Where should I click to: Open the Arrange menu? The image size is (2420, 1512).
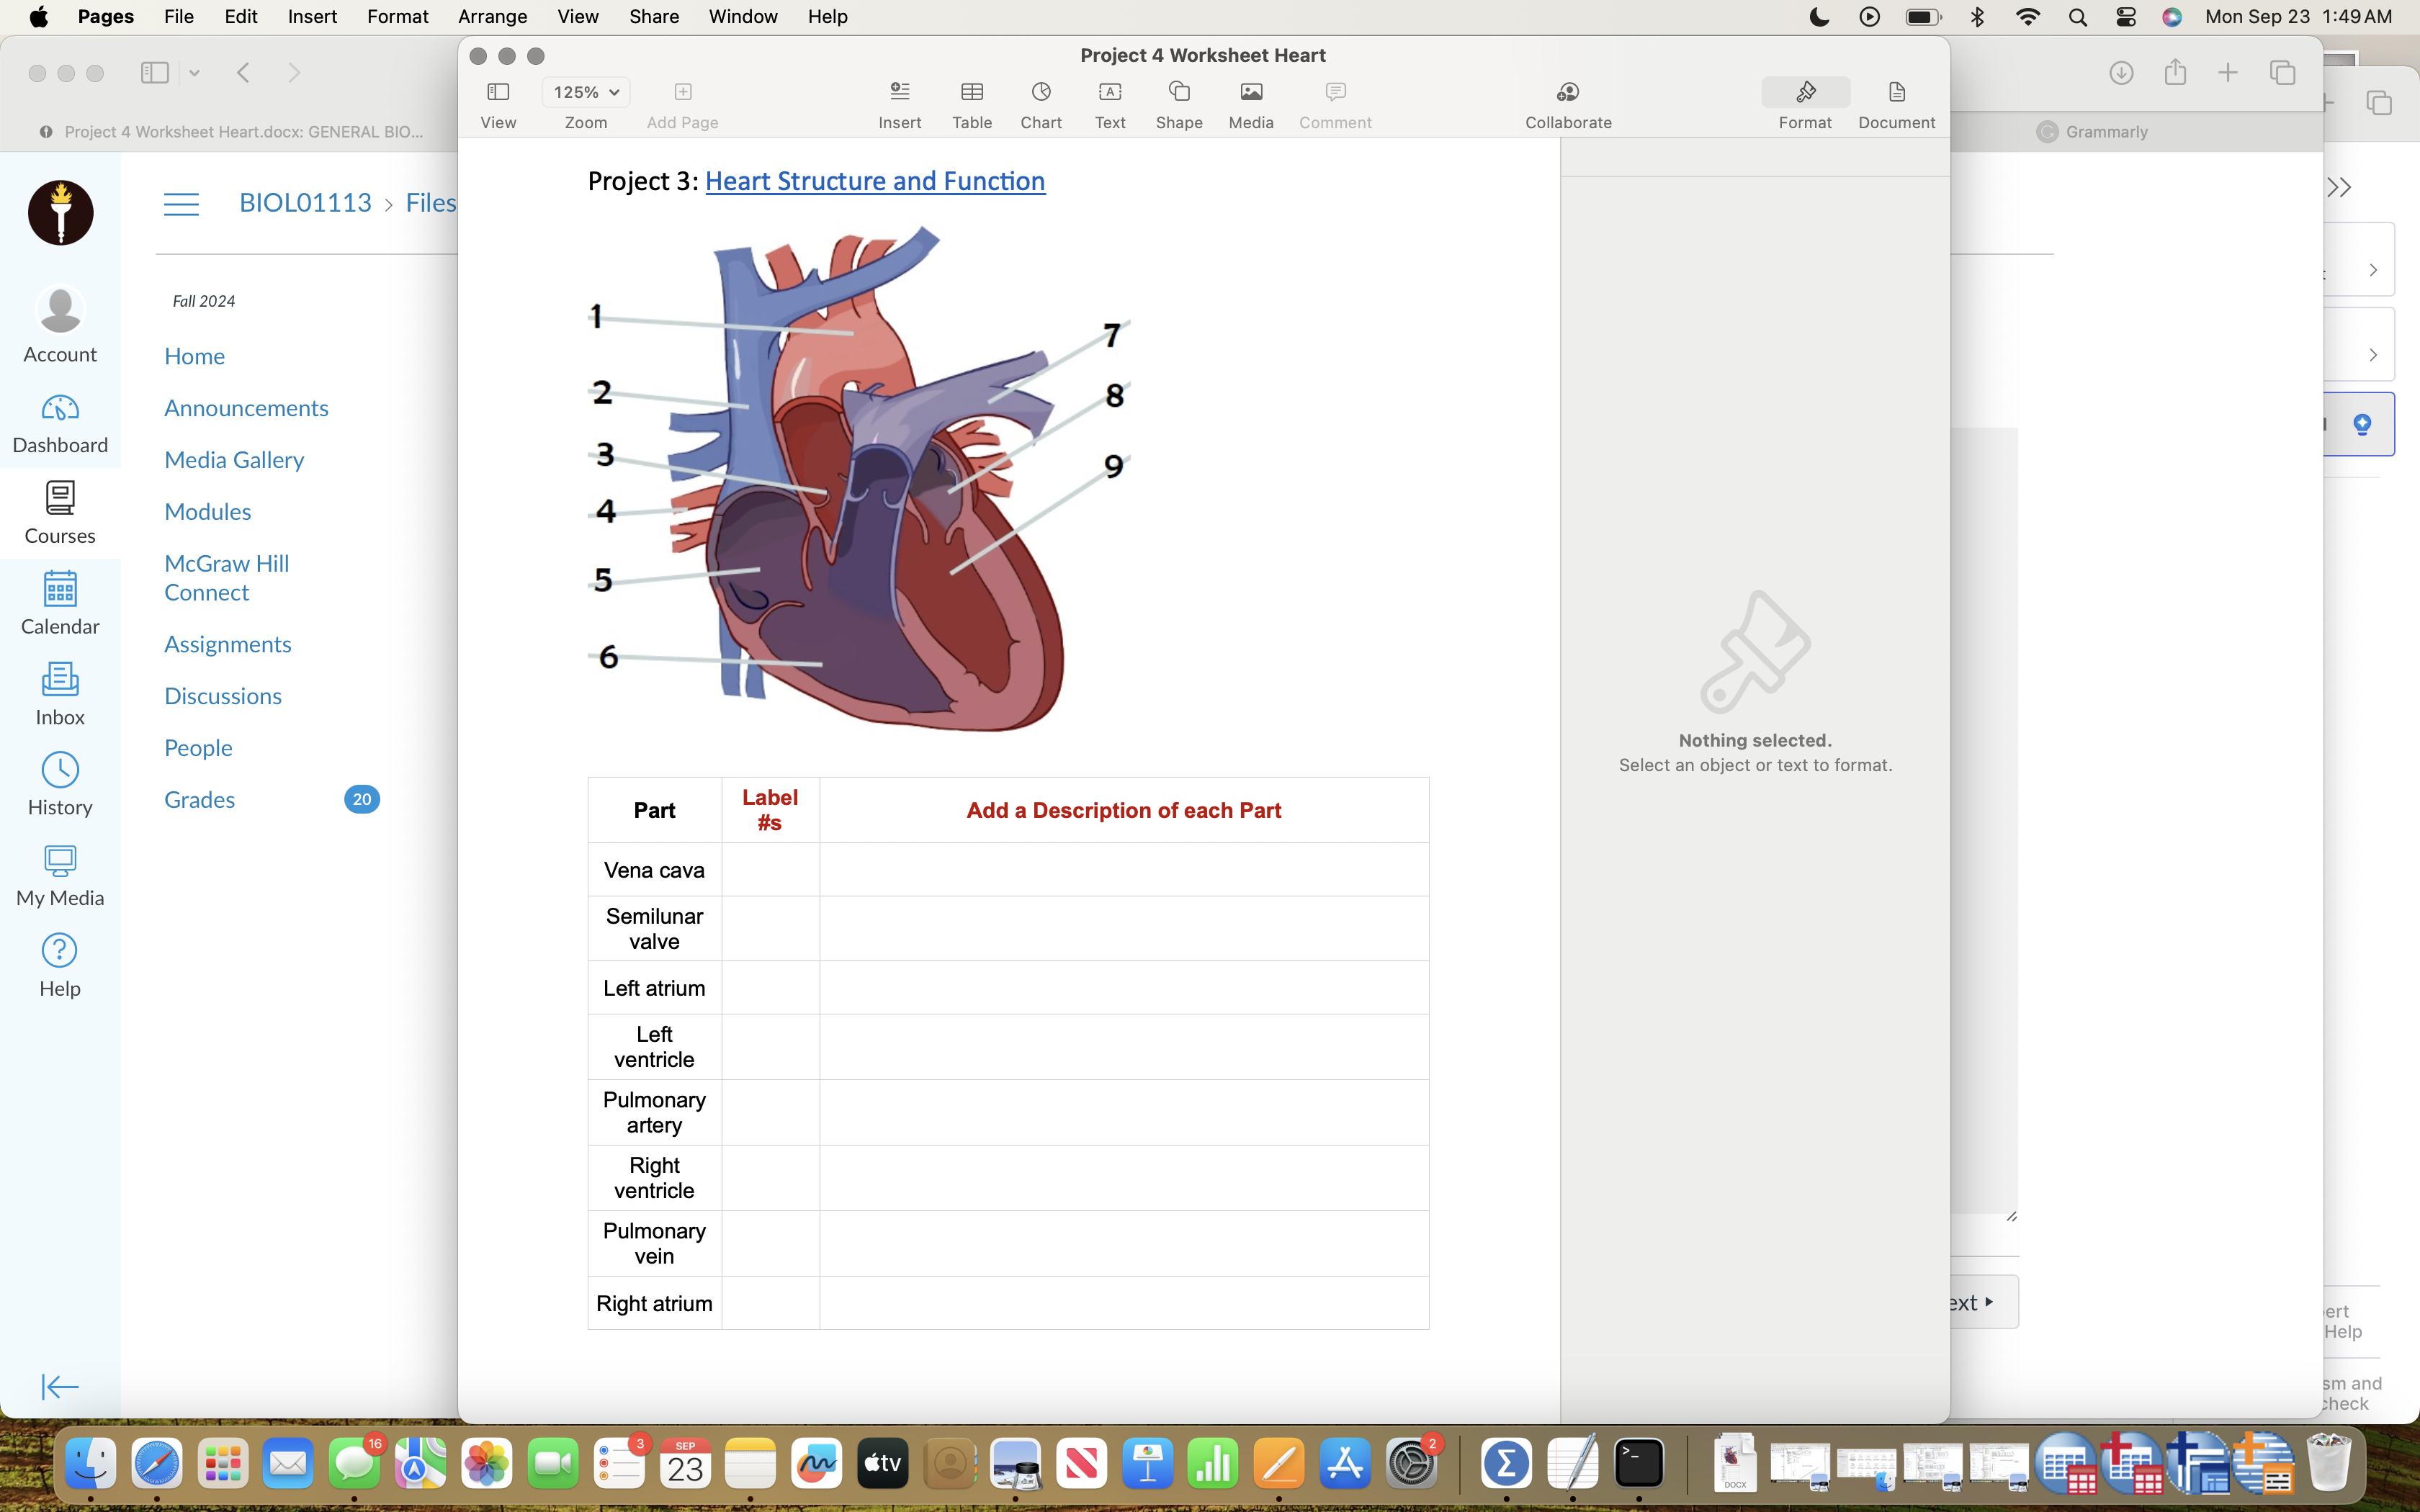point(492,16)
